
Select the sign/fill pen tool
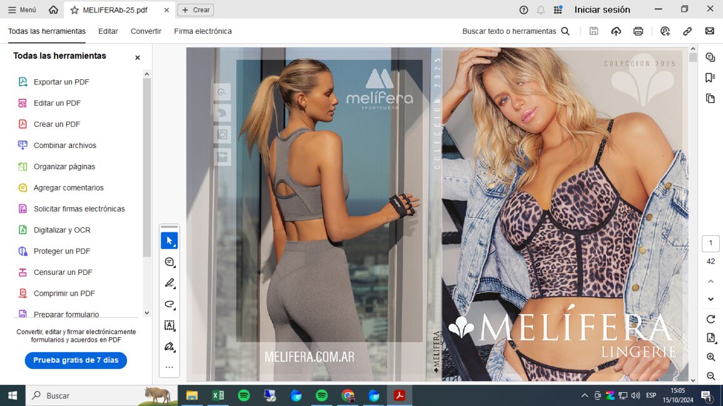pos(169,347)
